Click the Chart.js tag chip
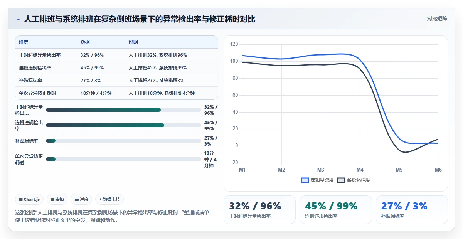463x239 pixels. click(x=29, y=199)
